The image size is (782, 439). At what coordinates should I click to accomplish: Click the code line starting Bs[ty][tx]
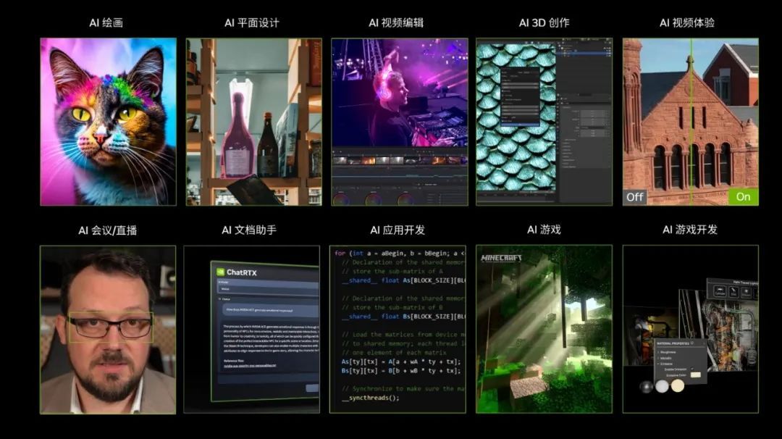(x=401, y=371)
